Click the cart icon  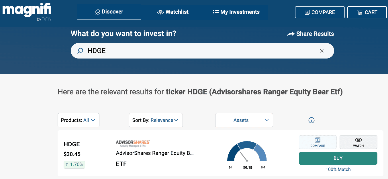(x=359, y=12)
